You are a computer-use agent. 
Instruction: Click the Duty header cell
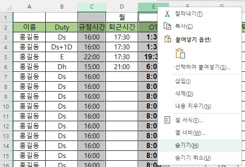tap(62, 27)
